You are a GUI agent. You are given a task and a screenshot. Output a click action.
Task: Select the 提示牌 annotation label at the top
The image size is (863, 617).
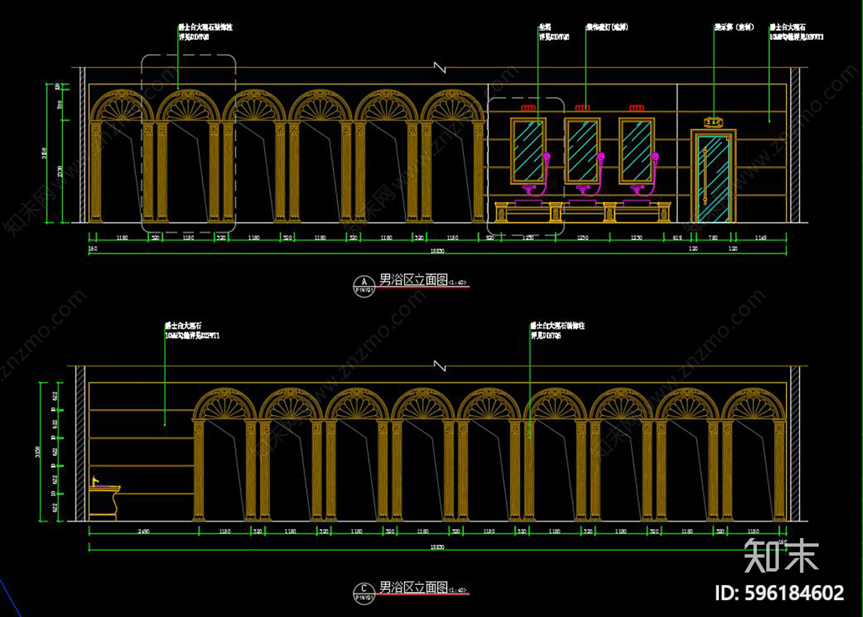point(734,27)
